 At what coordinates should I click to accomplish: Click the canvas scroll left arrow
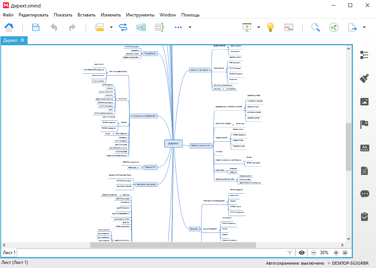[4, 245]
